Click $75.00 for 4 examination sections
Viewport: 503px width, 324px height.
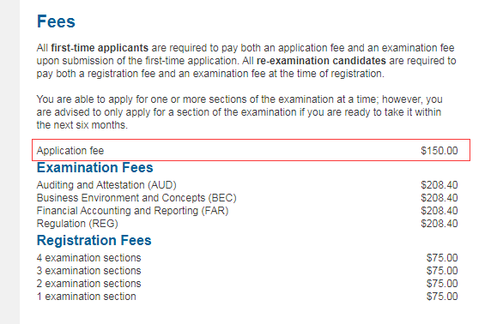tap(442, 258)
